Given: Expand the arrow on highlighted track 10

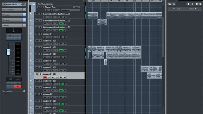Looking at the screenshot, I should click(30, 74).
